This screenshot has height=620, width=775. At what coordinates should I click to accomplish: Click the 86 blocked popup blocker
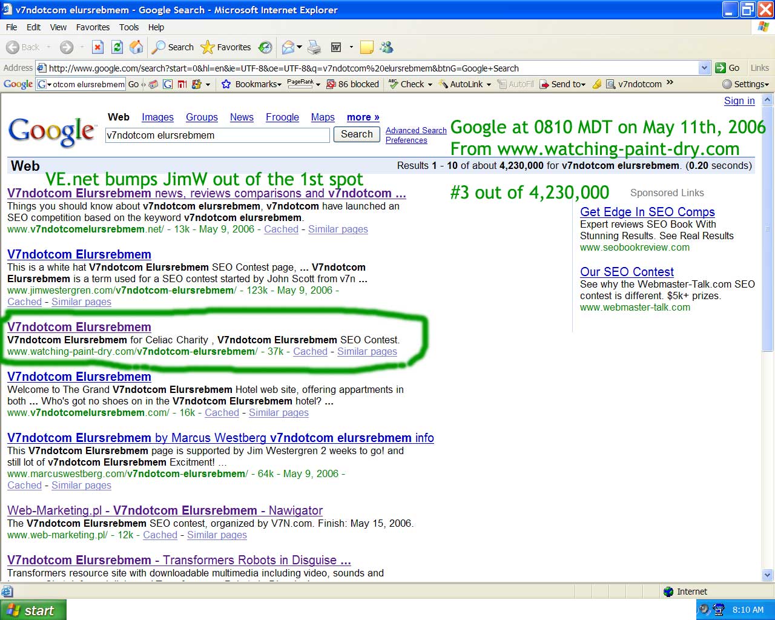pos(352,84)
